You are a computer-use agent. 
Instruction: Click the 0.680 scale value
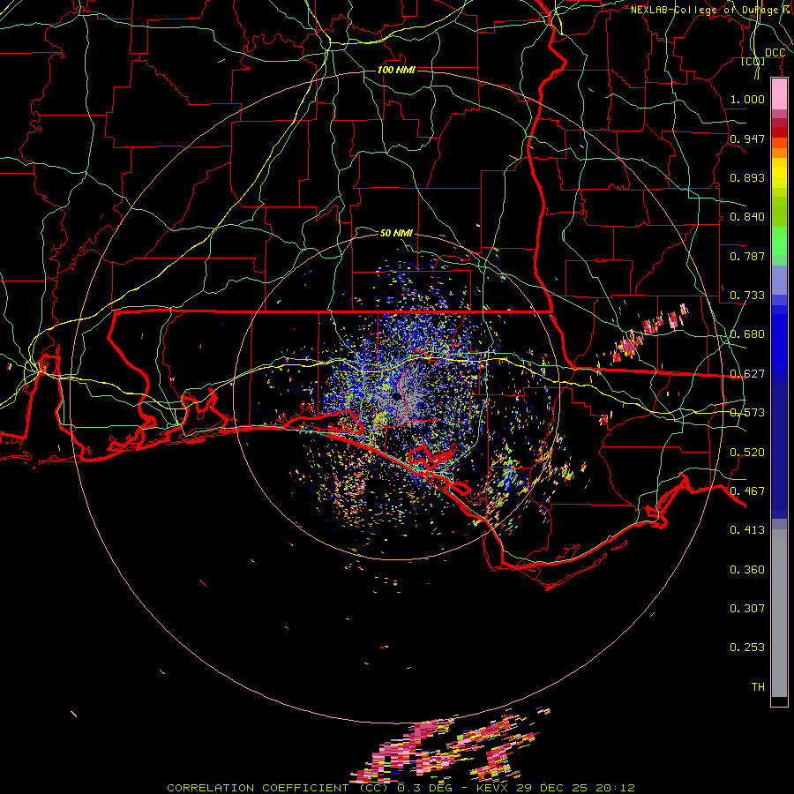tap(747, 334)
